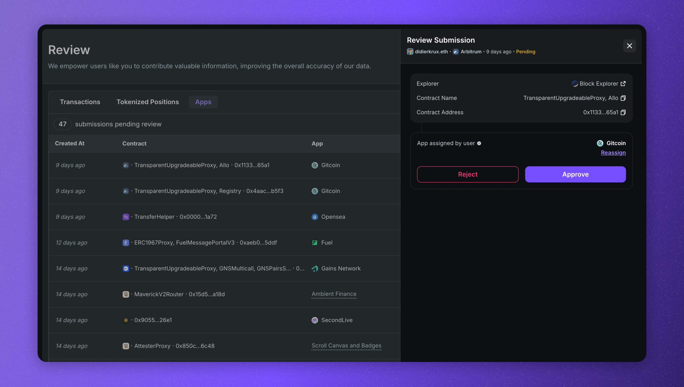This screenshot has width=684, height=387.
Task: Click the Reassign link
Action: click(x=613, y=153)
